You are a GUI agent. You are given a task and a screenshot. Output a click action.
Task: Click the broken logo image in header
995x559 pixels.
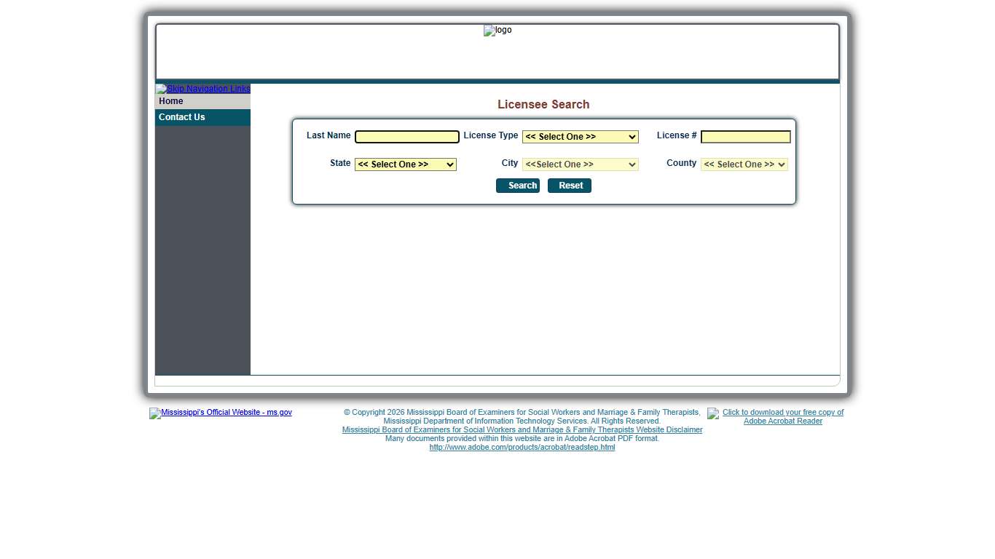[x=497, y=31]
